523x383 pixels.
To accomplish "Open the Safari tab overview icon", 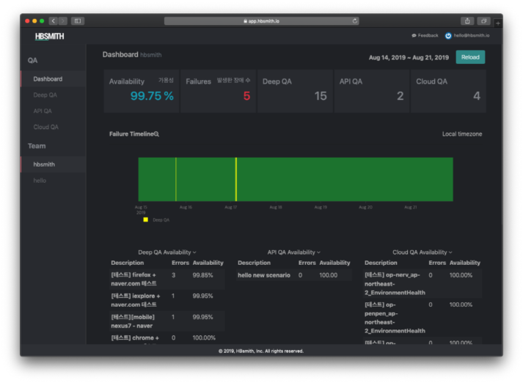I will [484, 21].
